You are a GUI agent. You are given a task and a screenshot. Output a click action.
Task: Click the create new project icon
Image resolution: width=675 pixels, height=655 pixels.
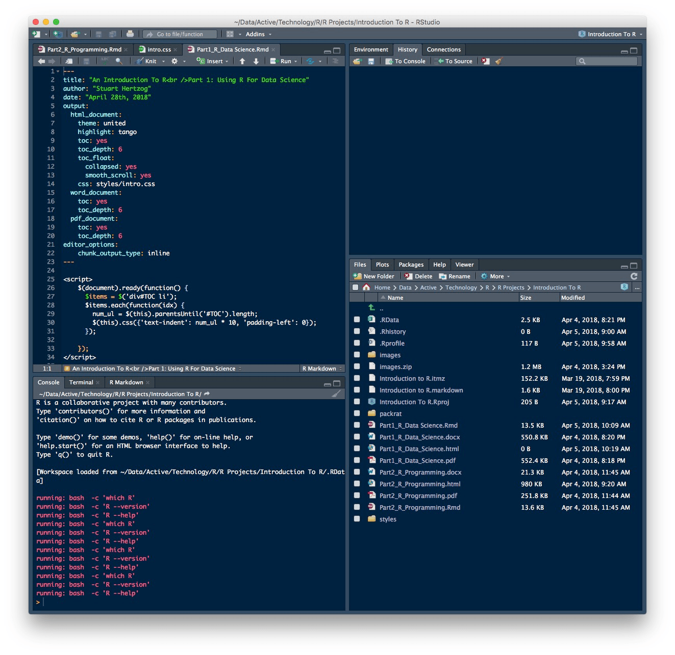click(58, 34)
